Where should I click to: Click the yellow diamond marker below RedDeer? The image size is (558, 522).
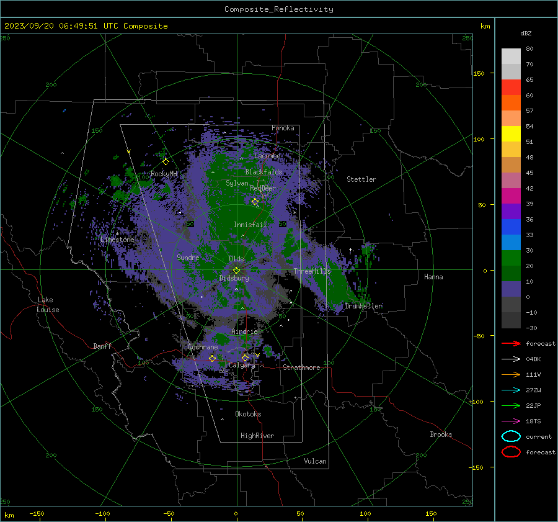(x=255, y=202)
